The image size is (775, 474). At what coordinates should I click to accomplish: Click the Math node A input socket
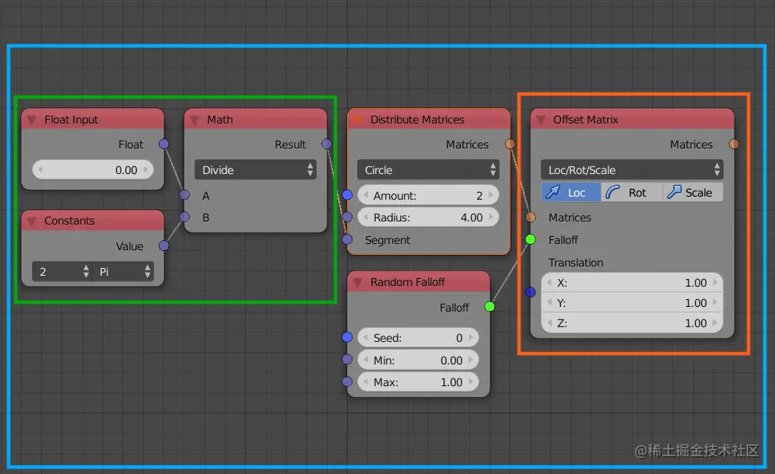coord(184,195)
